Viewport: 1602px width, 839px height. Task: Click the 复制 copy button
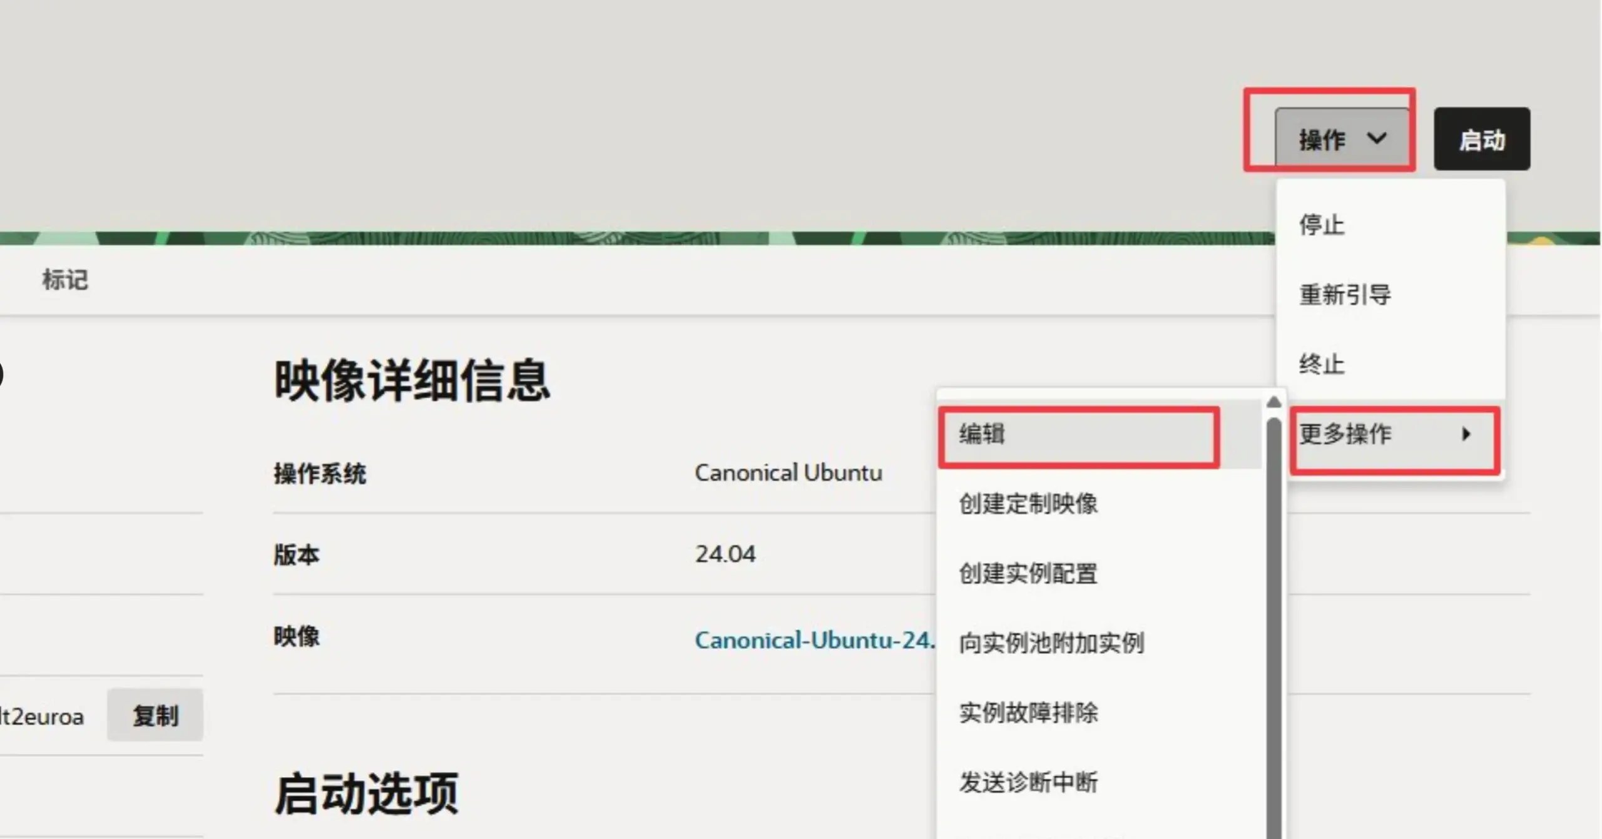point(155,715)
